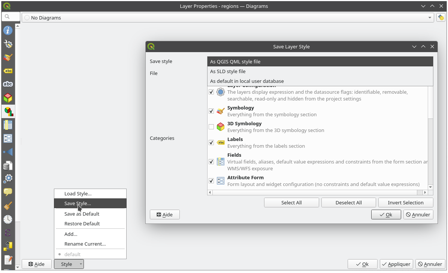448x273 pixels.
Task: Choose 'Restore Default' in the Style menu
Action: (82, 223)
